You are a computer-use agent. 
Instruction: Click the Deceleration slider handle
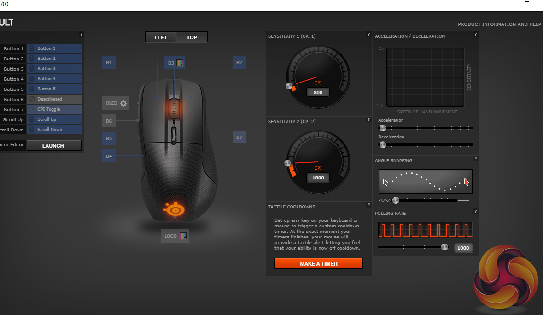coord(383,145)
